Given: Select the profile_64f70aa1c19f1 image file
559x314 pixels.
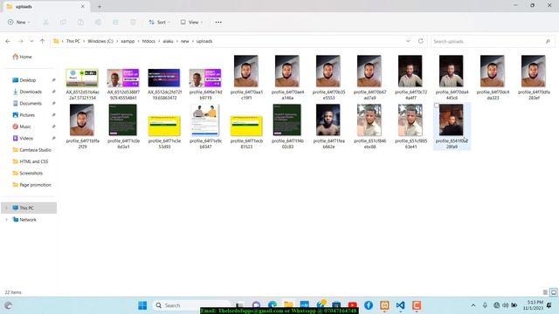Looking at the screenshot, I should (246, 78).
